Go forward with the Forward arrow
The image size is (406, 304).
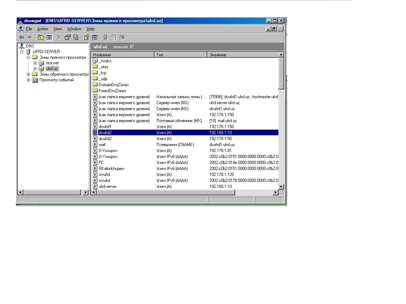click(x=30, y=38)
